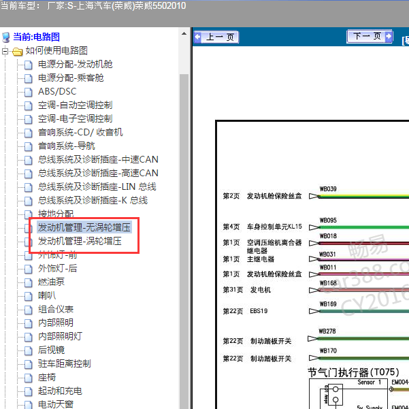
Task: Click the 当前:电路图 computer icon
Action: pyautogui.click(x=5, y=37)
